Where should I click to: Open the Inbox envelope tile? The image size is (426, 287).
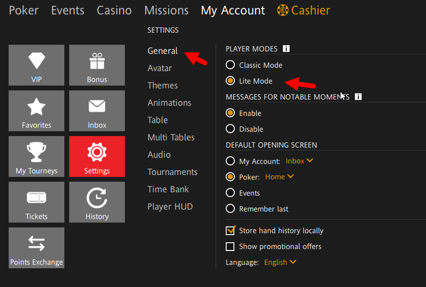coord(97,111)
